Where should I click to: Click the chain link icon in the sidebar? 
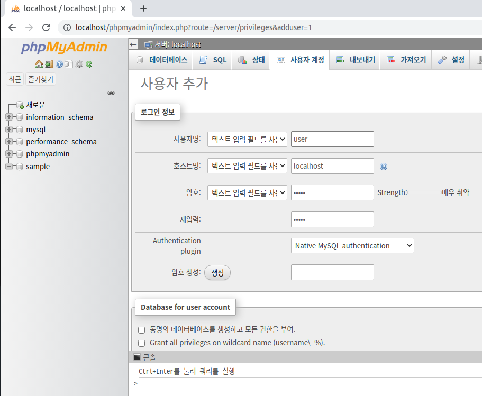[111, 93]
